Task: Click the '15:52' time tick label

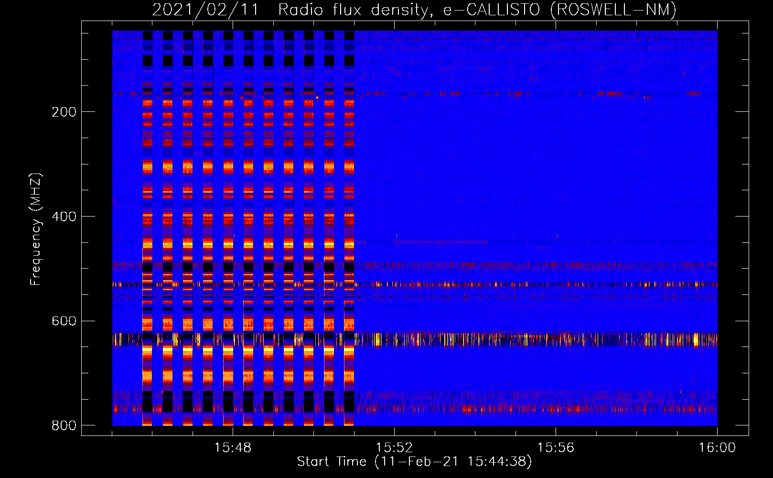Action: point(394,448)
